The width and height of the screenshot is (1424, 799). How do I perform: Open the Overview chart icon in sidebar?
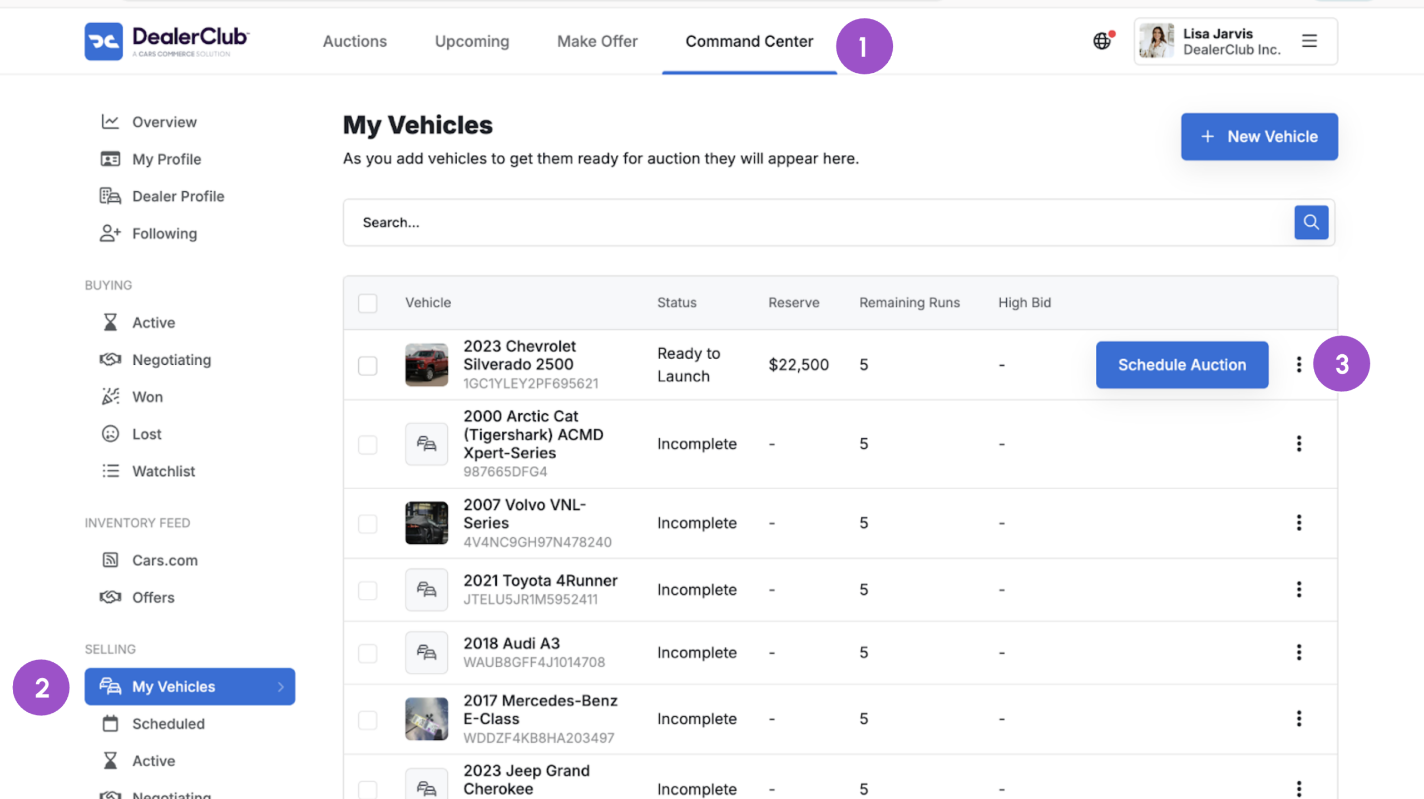click(x=110, y=122)
